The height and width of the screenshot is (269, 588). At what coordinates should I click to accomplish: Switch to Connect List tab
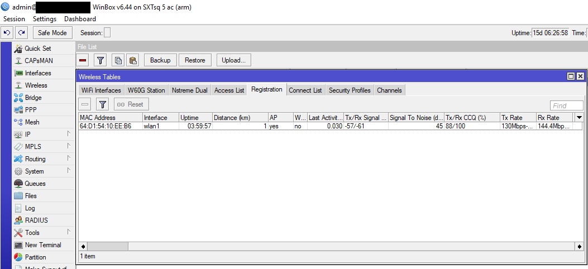point(305,90)
